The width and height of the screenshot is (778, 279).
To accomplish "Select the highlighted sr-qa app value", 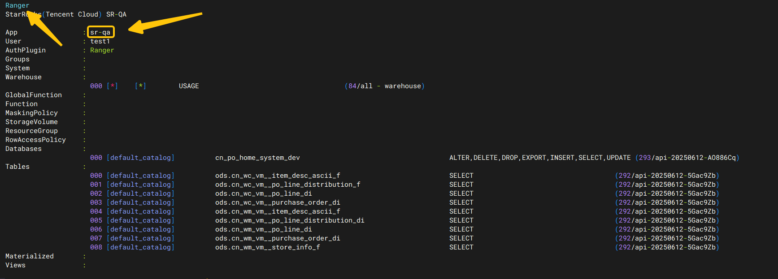I will [100, 32].
